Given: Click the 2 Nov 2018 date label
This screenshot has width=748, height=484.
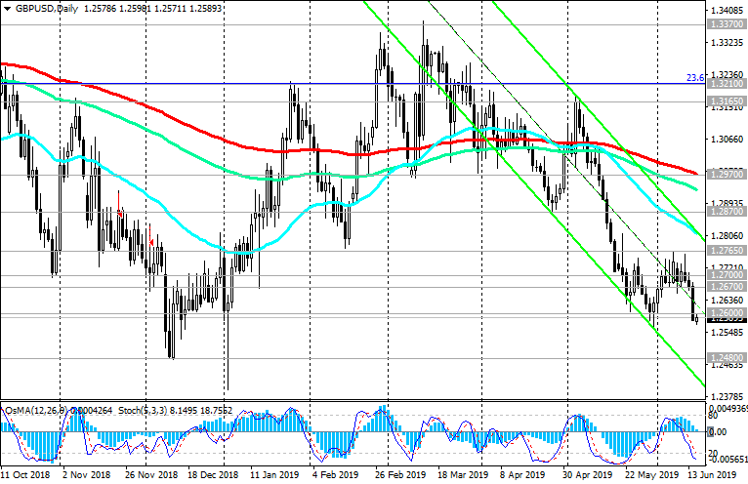Looking at the screenshot, I should point(87,475).
